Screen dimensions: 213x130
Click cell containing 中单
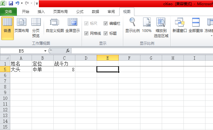point(43,69)
